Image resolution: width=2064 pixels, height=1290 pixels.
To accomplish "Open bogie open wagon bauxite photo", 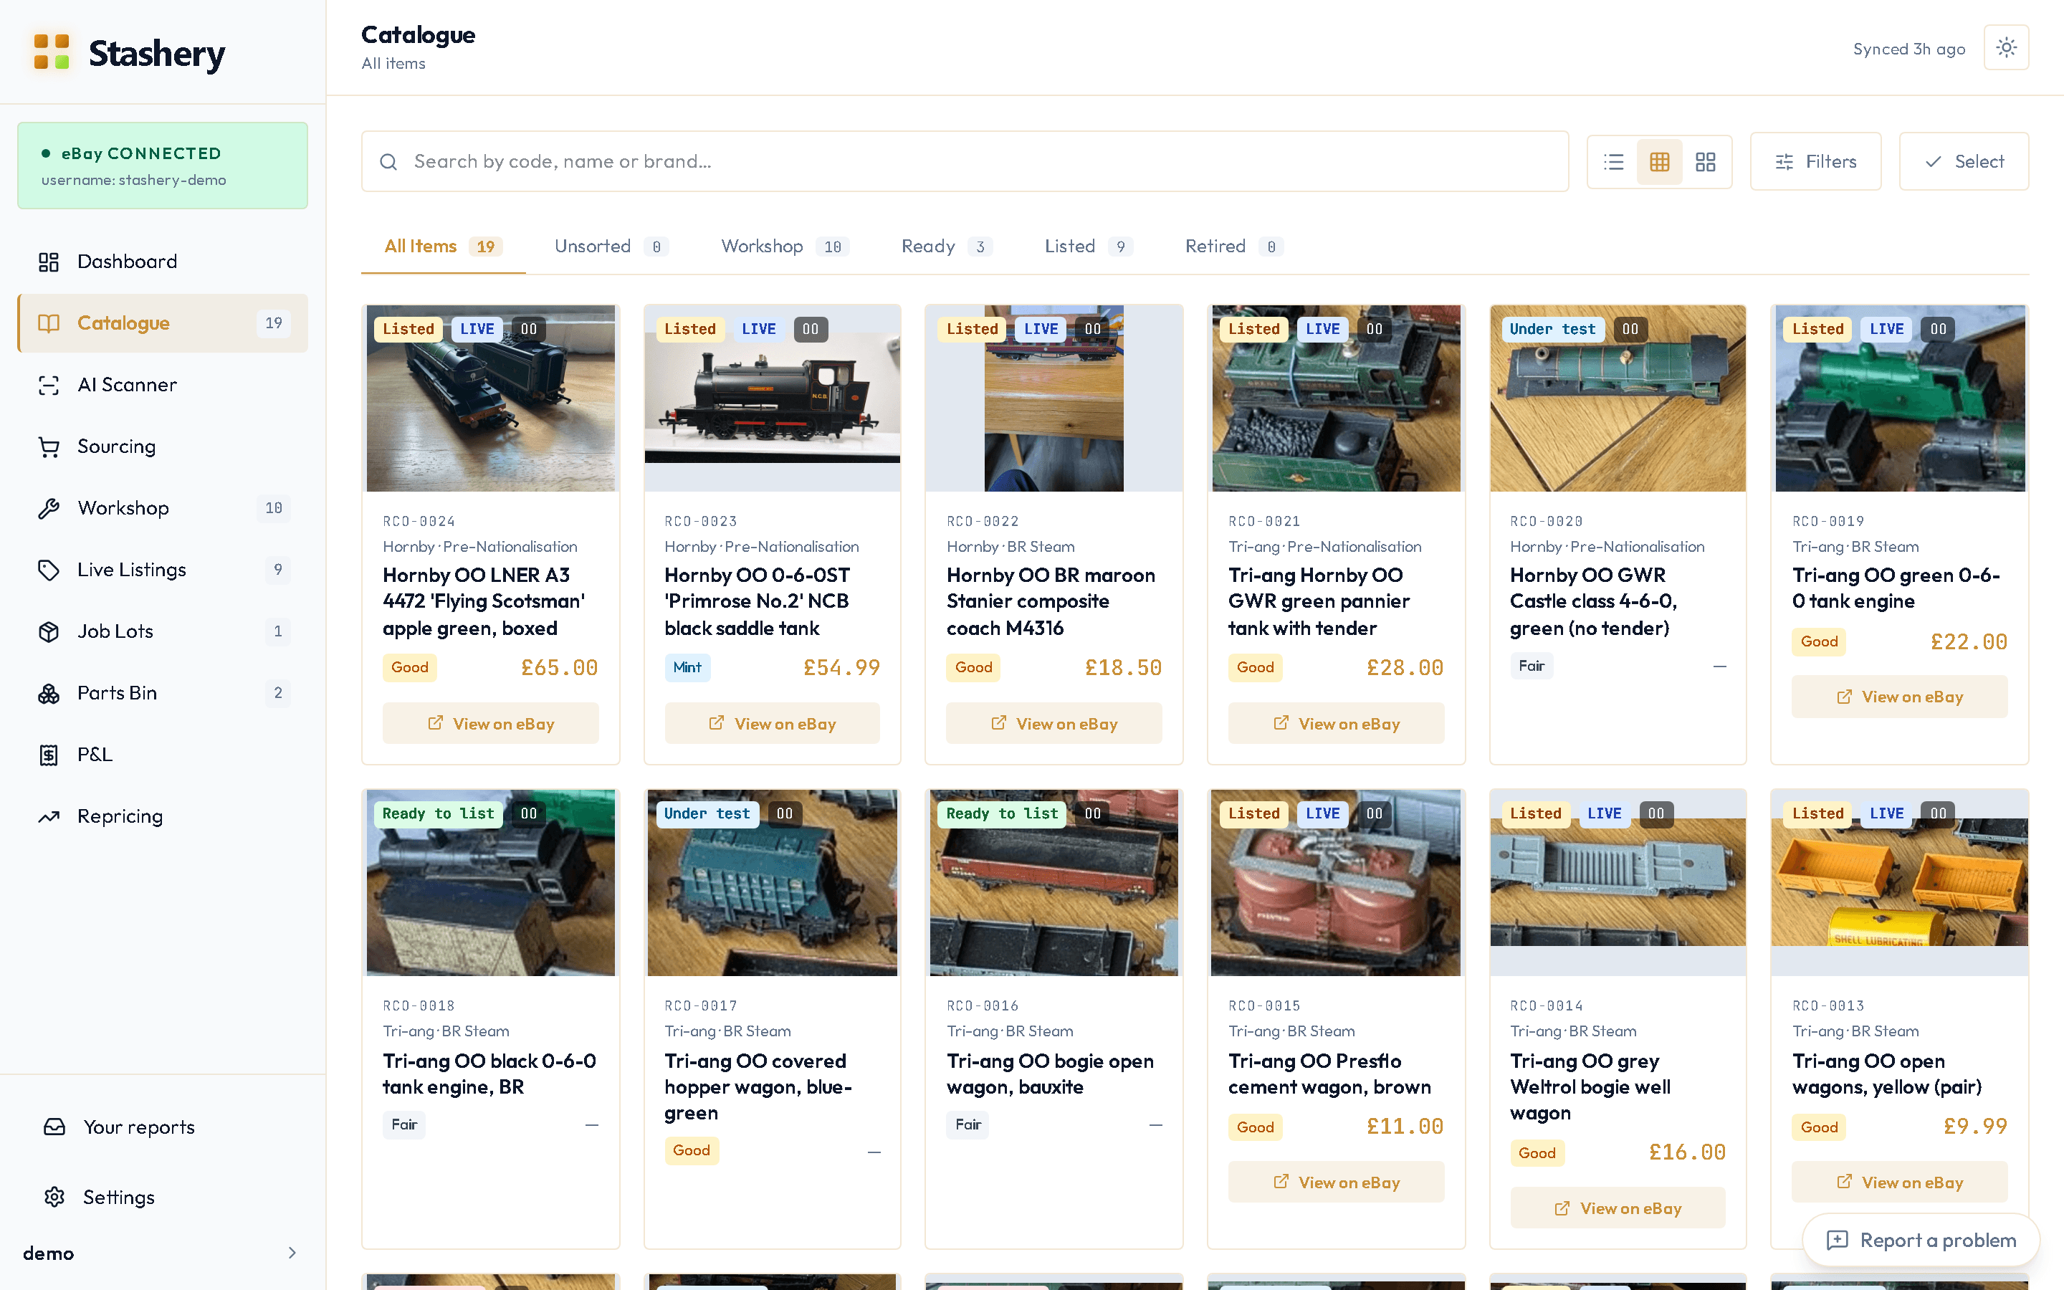I will click(1054, 883).
